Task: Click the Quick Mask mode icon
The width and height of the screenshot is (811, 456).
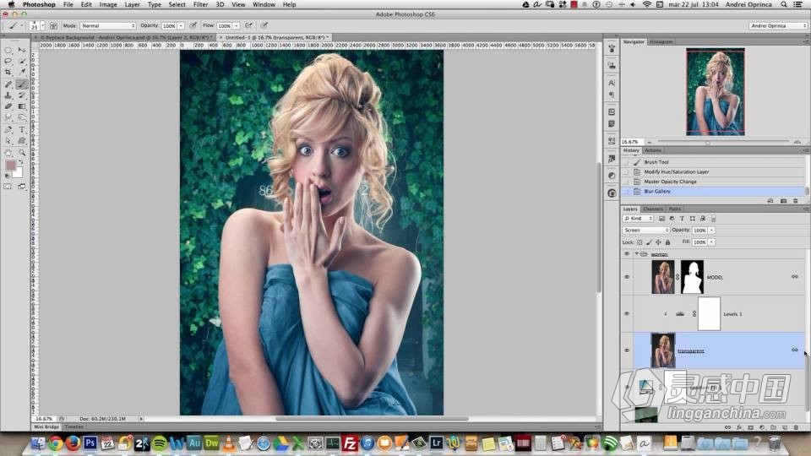Action: [8, 187]
